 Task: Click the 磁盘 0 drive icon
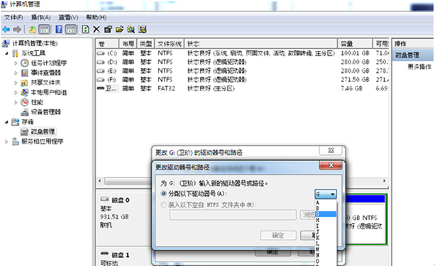[x=104, y=199]
